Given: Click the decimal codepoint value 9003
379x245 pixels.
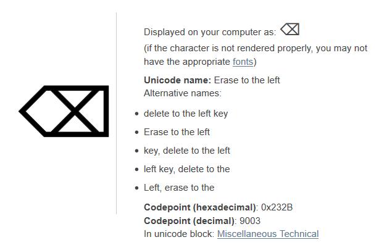Looking at the screenshot, I should pyautogui.click(x=250, y=221).
